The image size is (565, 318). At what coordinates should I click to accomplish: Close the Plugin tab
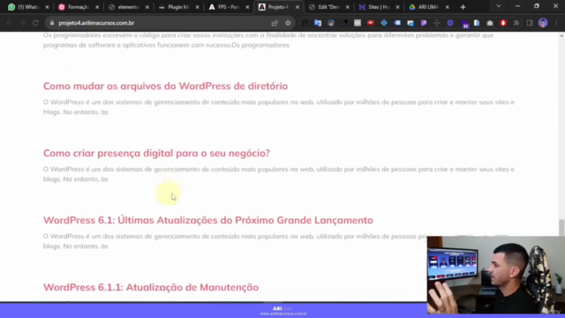pos(197,7)
